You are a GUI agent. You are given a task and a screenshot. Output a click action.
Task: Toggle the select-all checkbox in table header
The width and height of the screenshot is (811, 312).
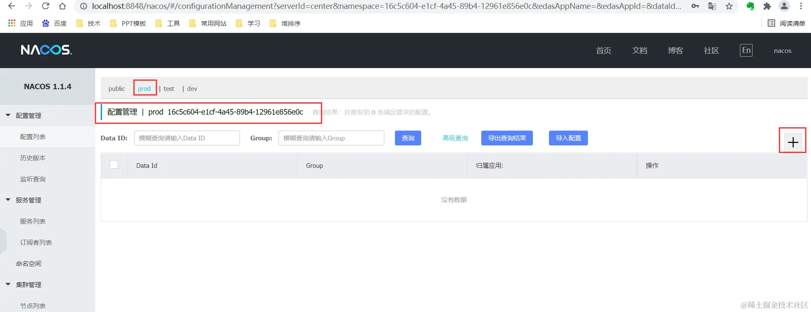click(x=114, y=164)
